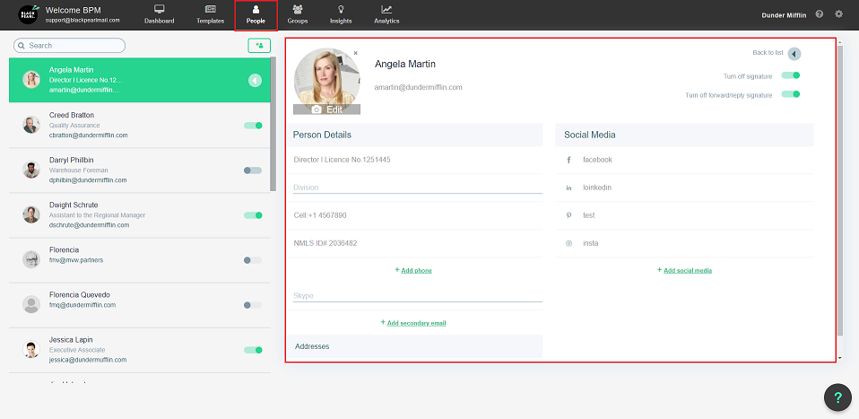Go to the Groups tab
The image size is (859, 419).
(x=297, y=13)
